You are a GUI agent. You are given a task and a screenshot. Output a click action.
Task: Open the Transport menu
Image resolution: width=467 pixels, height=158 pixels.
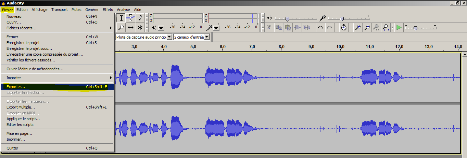pyautogui.click(x=60, y=10)
